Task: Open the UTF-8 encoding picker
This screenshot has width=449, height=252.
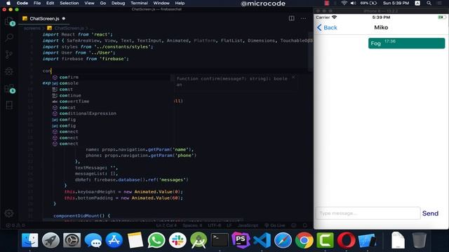Action: tap(215, 225)
